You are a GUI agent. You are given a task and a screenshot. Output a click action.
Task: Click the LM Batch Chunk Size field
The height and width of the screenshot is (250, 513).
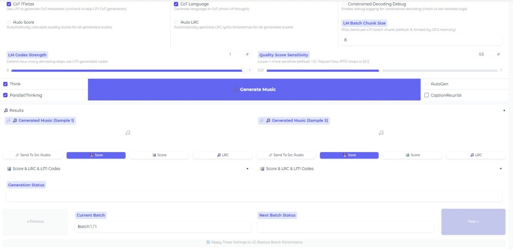[x=422, y=40]
